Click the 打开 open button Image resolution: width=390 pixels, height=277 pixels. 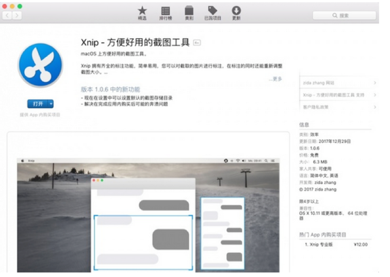point(38,104)
